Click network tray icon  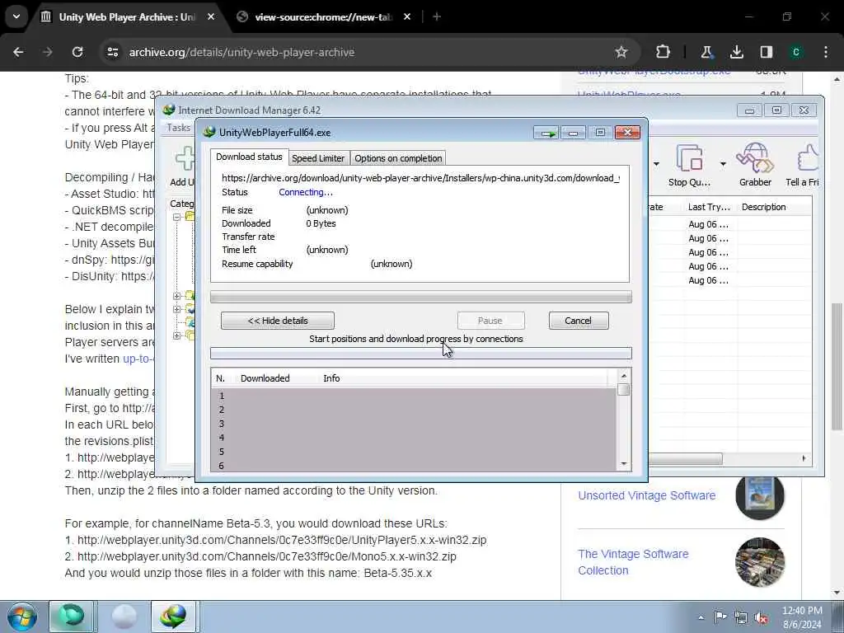click(741, 617)
